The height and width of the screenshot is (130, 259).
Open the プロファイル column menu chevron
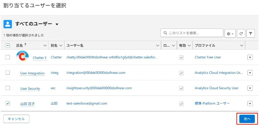[242, 45]
